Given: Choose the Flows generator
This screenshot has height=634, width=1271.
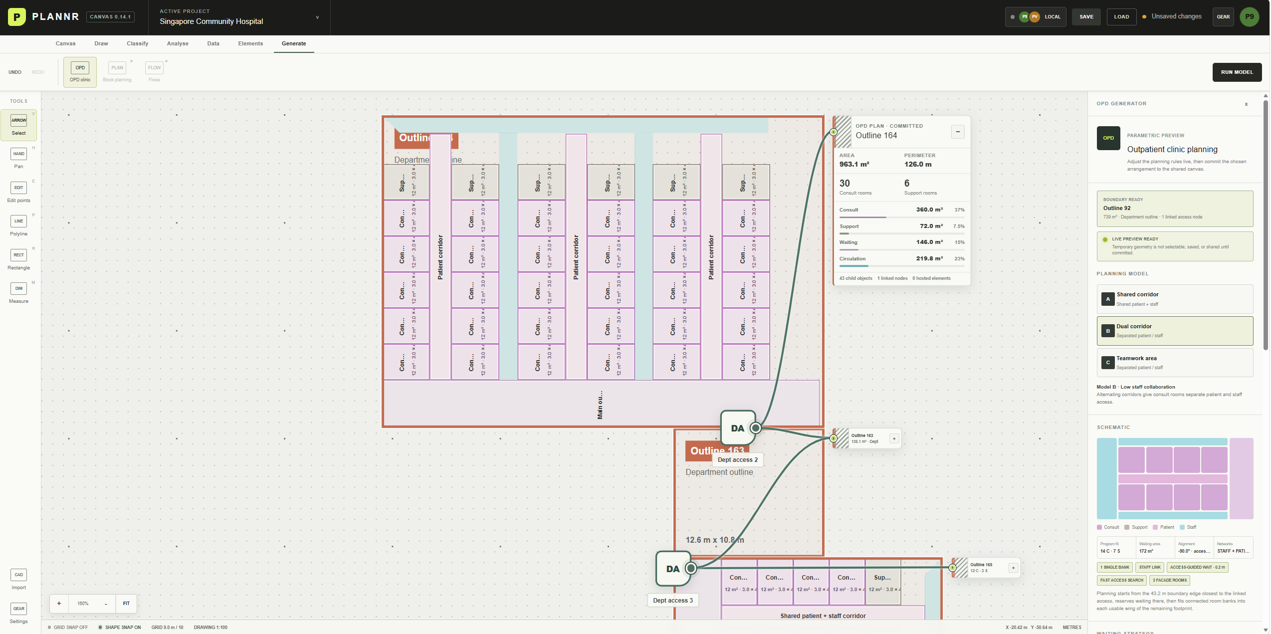Looking at the screenshot, I should click(x=154, y=72).
